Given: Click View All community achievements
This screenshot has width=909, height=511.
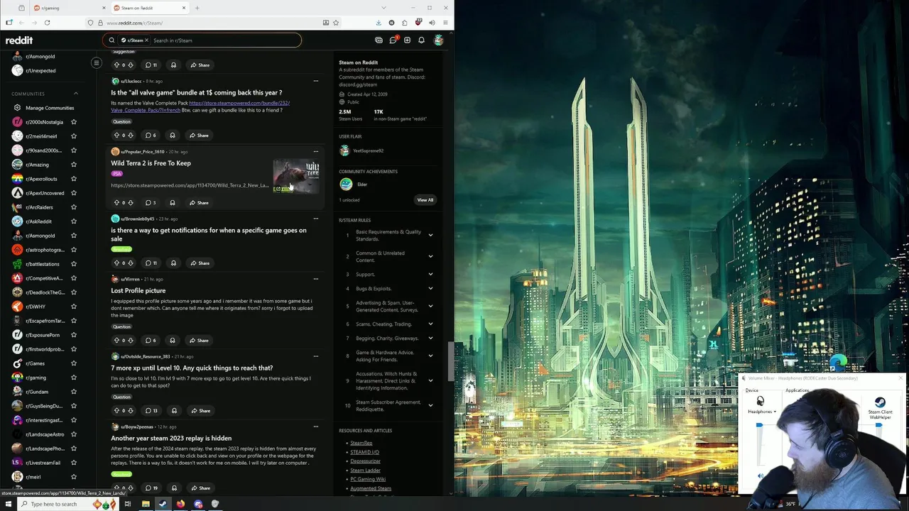Looking at the screenshot, I should (x=425, y=200).
